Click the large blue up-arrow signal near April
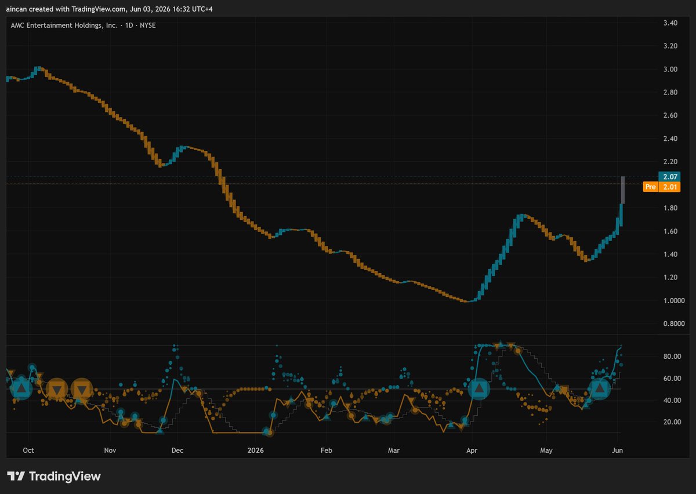The image size is (696, 494). (x=479, y=388)
